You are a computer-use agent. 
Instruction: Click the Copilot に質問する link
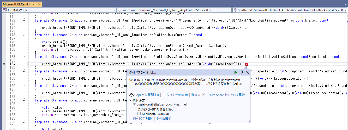tap(146, 95)
